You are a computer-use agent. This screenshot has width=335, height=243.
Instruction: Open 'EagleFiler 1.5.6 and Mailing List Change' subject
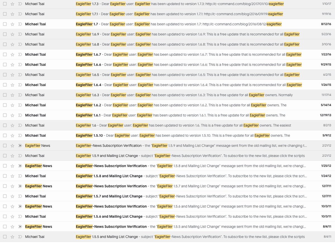(109, 217)
